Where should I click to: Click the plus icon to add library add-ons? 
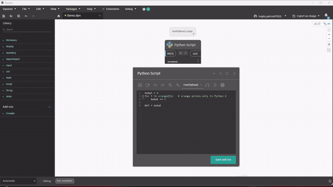tap(50, 107)
